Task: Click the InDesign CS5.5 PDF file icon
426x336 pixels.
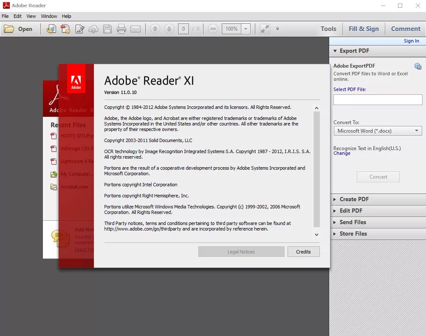Action: (x=54, y=148)
